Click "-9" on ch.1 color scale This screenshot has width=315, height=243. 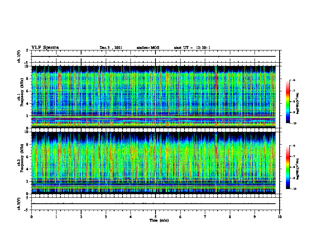[x=294, y=112]
